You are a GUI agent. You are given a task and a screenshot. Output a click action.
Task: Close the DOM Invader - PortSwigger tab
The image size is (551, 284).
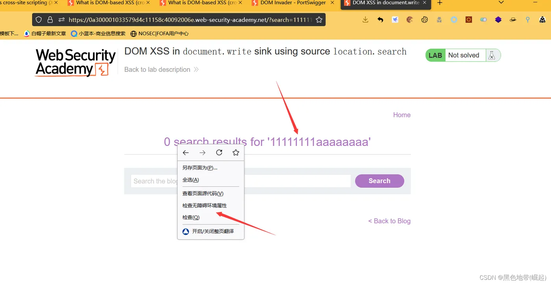(x=333, y=3)
